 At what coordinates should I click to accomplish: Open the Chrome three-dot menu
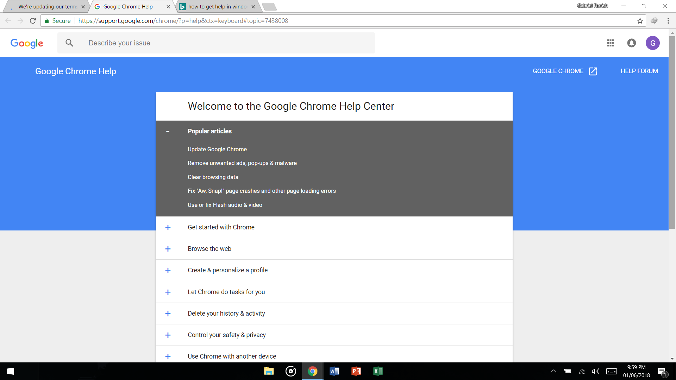pyautogui.click(x=668, y=21)
